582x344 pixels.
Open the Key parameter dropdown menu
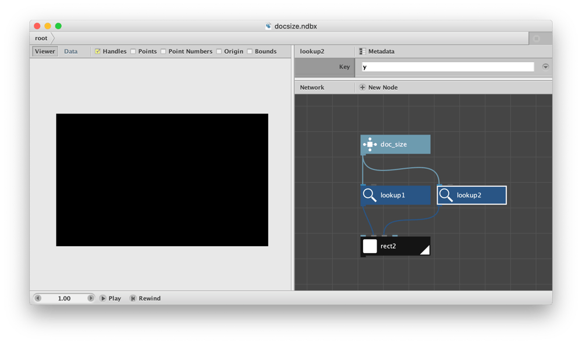(545, 67)
